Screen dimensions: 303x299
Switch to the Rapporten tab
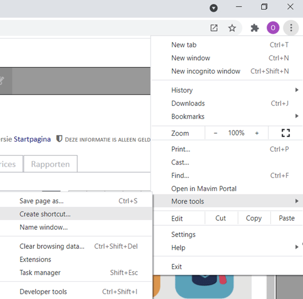coord(50,164)
